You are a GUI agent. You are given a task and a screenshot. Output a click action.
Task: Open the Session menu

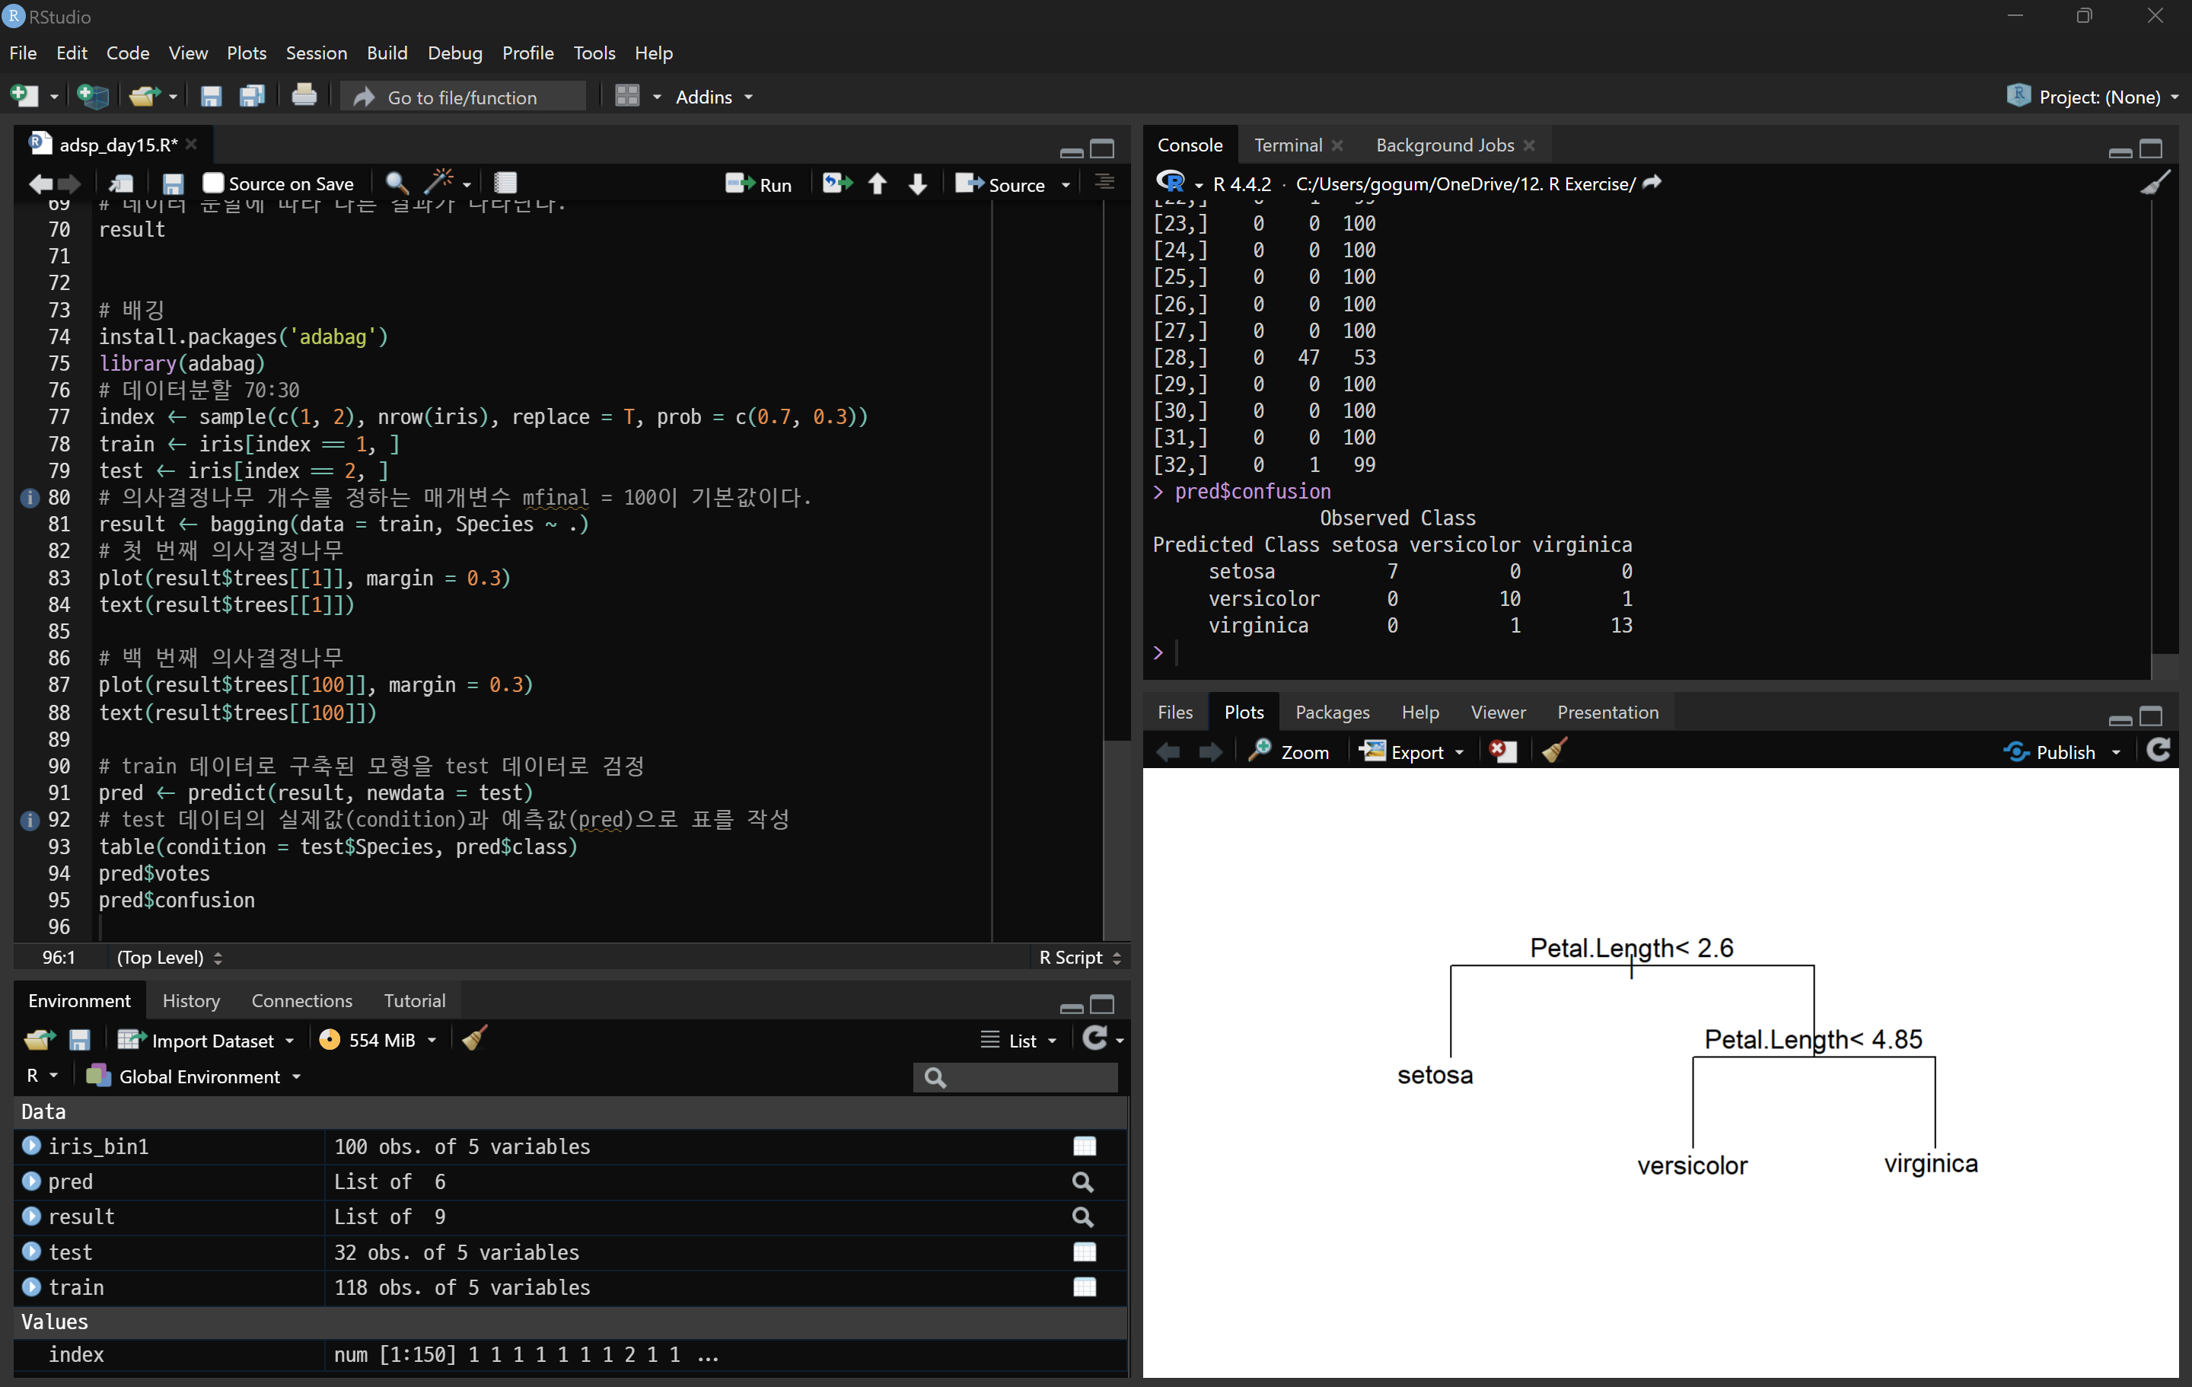316,53
